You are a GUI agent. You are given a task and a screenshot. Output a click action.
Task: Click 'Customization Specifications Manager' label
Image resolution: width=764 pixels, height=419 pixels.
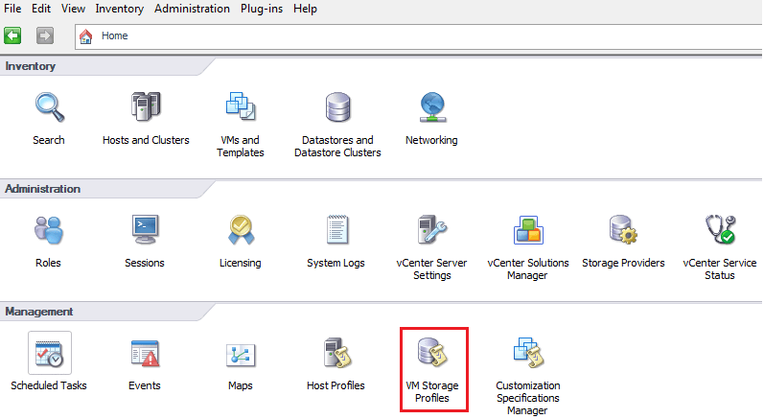point(528,398)
